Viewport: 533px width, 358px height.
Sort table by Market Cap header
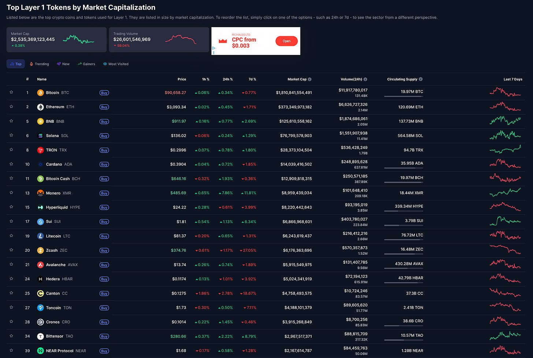click(297, 79)
